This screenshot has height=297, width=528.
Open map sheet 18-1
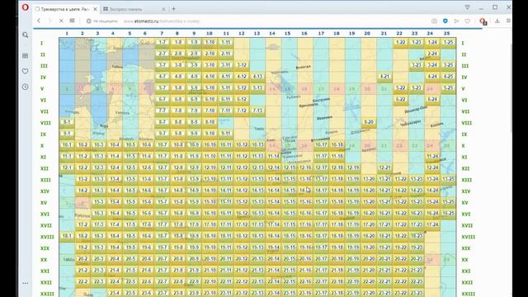(x=67, y=236)
